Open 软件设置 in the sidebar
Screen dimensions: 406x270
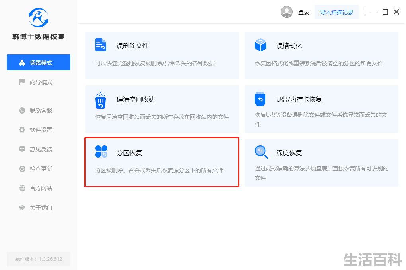41,130
